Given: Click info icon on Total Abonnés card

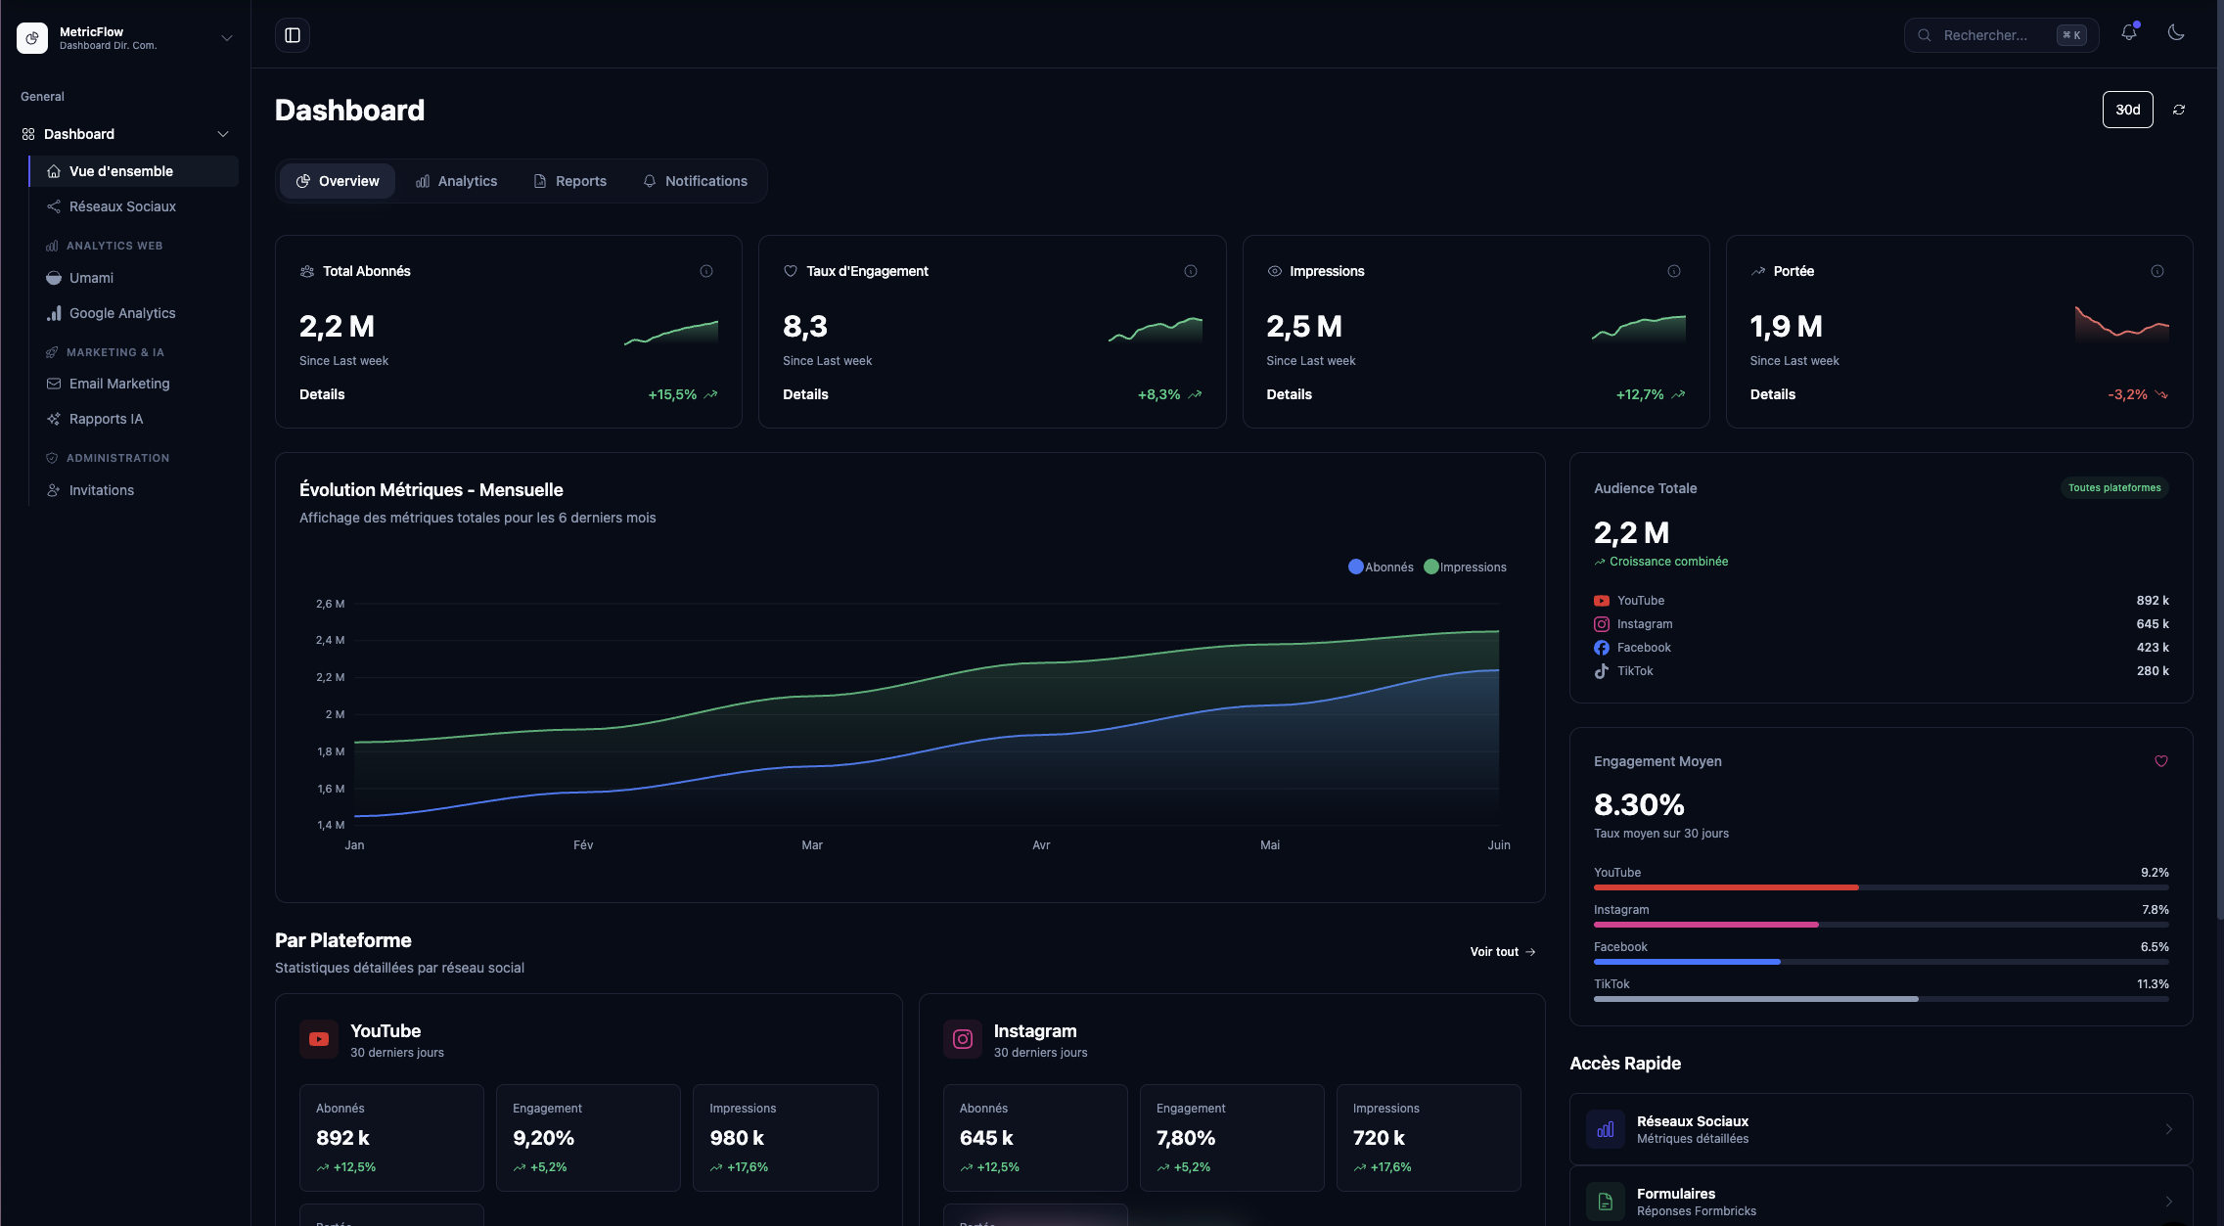Looking at the screenshot, I should [x=706, y=271].
